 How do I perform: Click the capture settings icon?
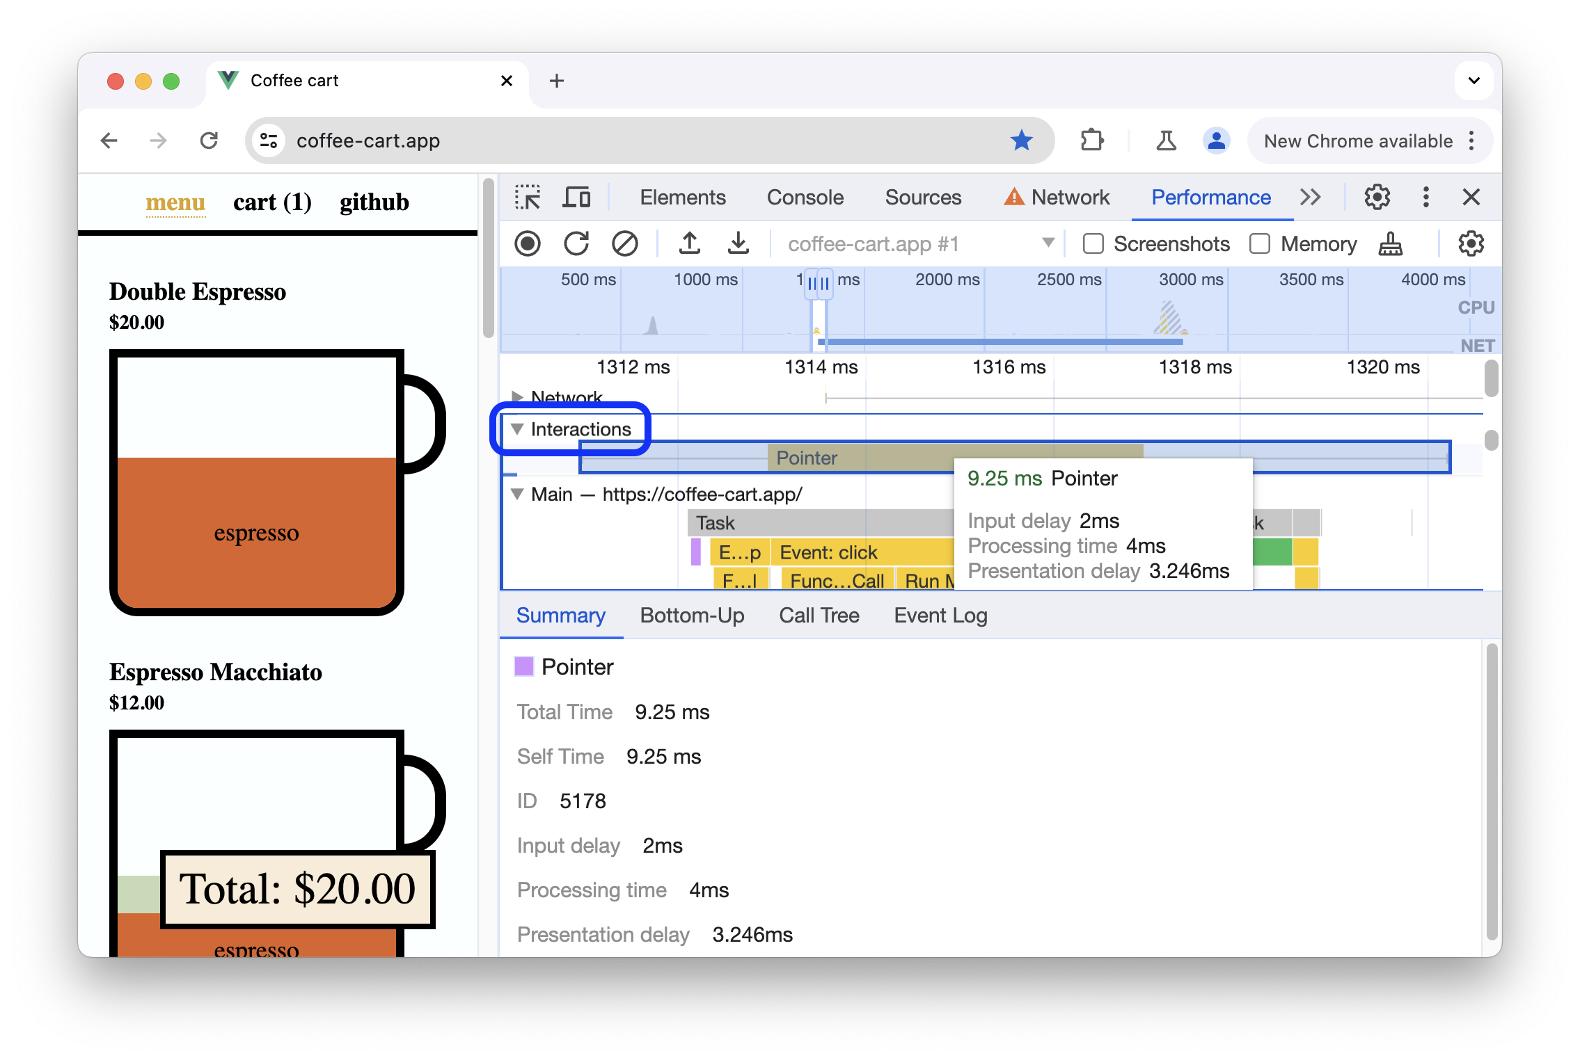point(1472,243)
